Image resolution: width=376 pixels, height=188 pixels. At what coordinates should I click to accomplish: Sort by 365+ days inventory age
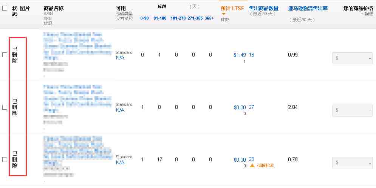(209, 18)
